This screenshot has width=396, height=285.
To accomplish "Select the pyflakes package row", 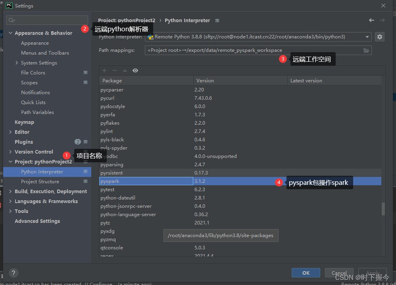I will pos(240,123).
